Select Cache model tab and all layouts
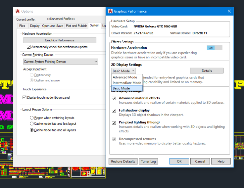244x188 pixels. point(31,130)
